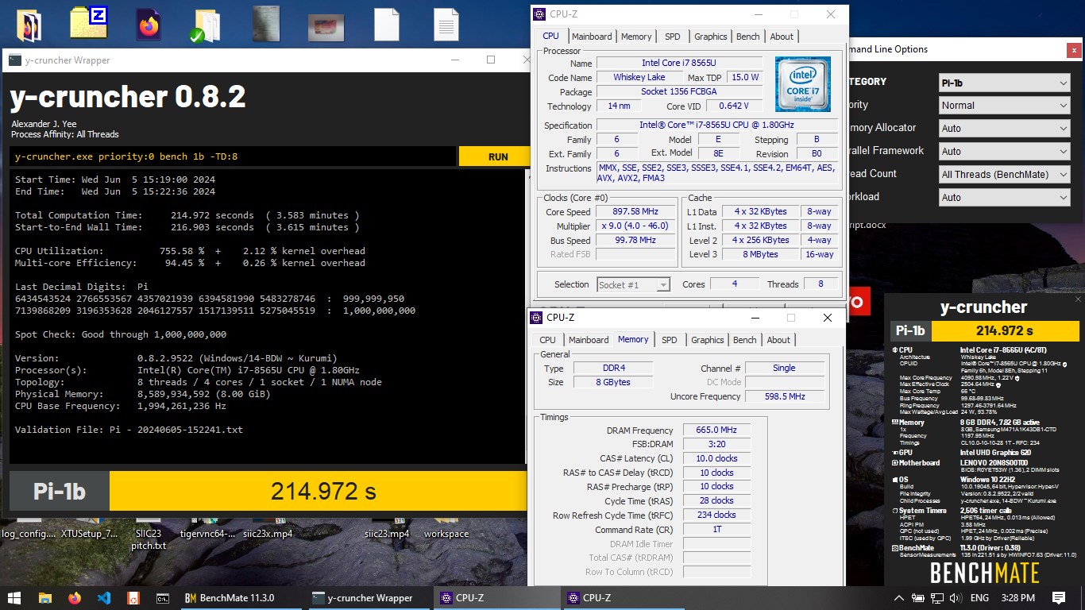1085x610 pixels.
Task: Click the Pi-1b 214.972 s result bar
Action: [x=267, y=491]
